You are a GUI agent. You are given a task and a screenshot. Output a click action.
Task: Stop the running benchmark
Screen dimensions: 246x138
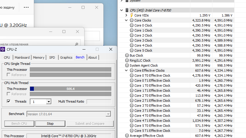(x=50, y=124)
